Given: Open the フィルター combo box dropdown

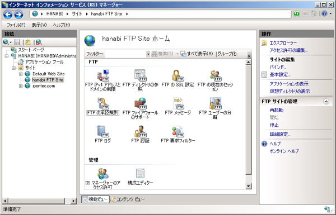Looking at the screenshot, I should (x=148, y=54).
